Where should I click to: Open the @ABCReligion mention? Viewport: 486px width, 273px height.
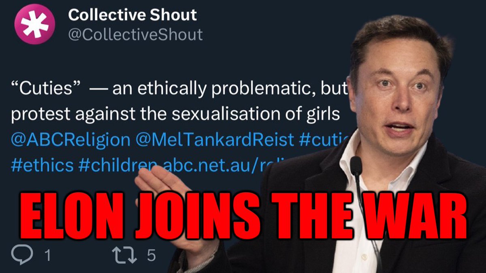click(71, 140)
